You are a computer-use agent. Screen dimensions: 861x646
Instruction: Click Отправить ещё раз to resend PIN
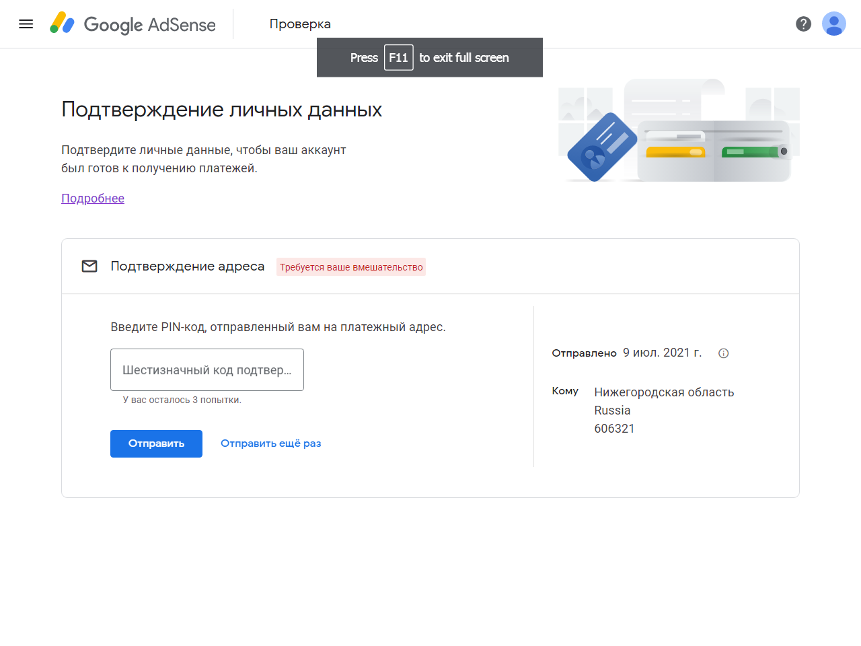[x=270, y=443]
